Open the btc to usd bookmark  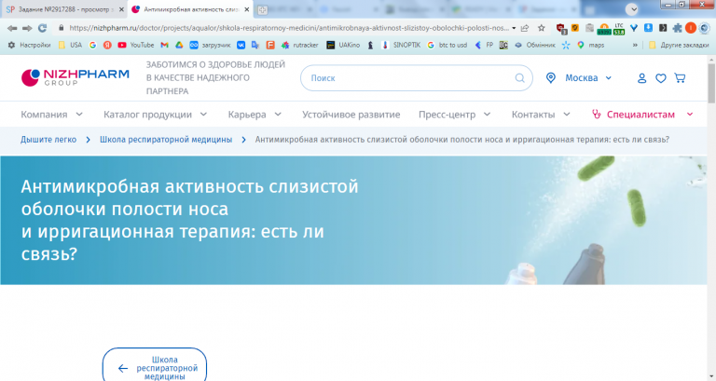[x=447, y=45]
